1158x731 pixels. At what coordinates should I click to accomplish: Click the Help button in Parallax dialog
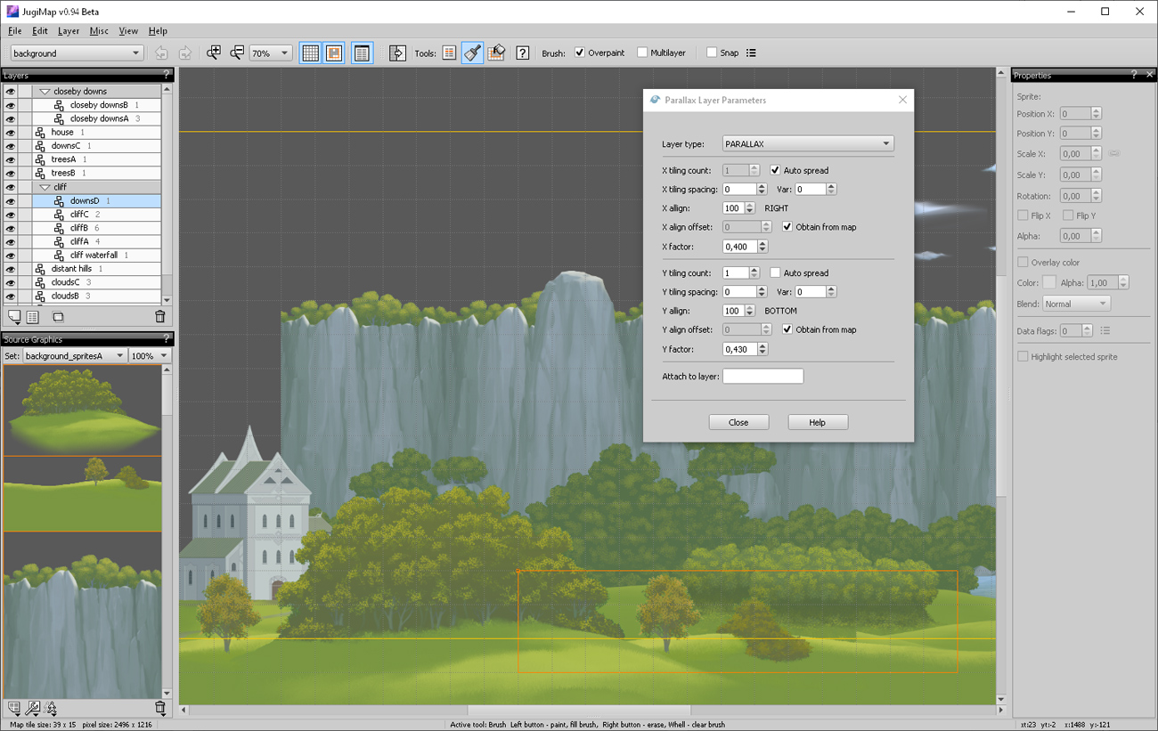817,422
